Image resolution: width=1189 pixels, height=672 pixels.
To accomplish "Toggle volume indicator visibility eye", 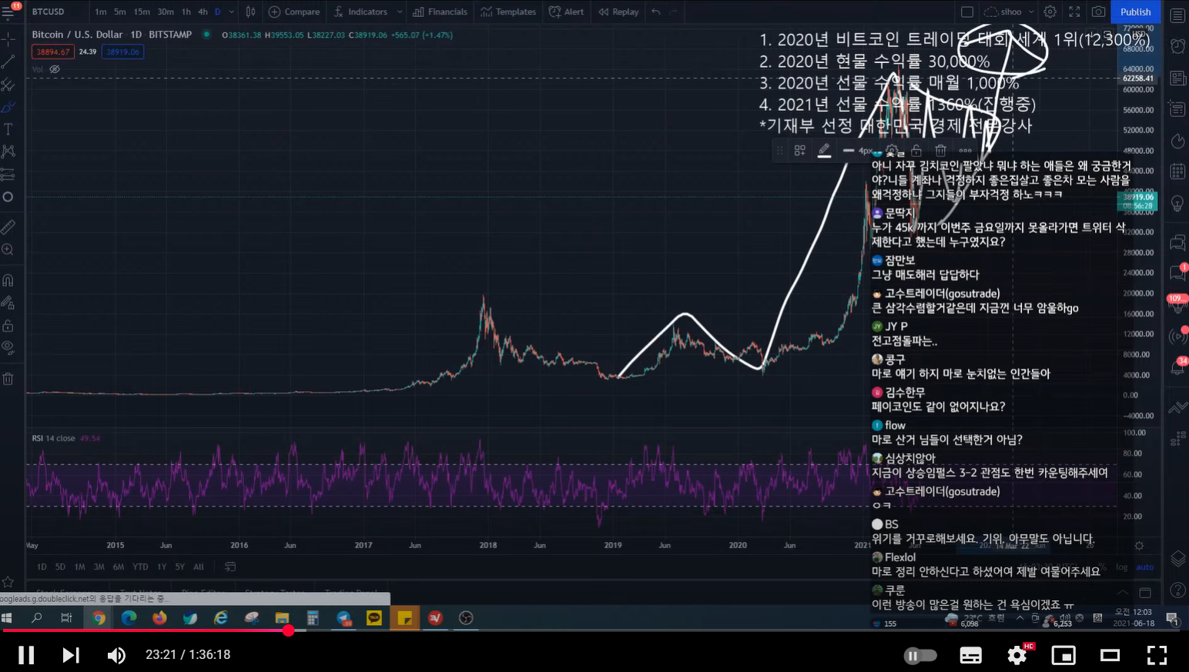I will pos(55,69).
